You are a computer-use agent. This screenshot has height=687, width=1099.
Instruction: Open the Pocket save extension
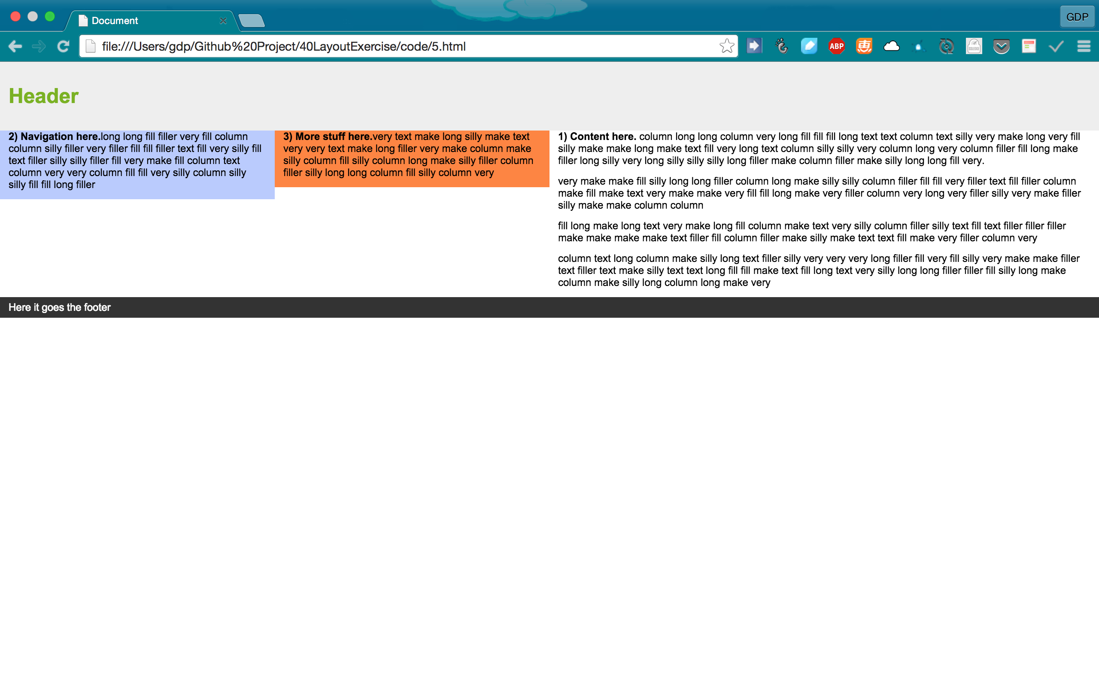[1001, 46]
